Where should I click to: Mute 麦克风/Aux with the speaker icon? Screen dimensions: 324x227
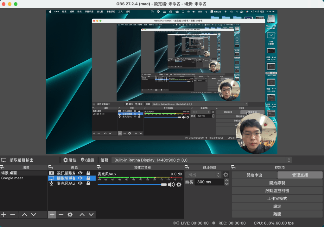[x=171, y=184]
